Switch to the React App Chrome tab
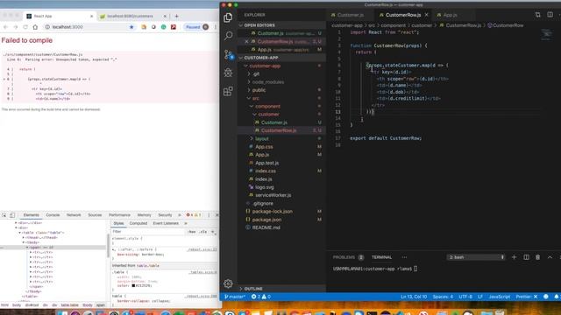Screen dimensions: 561x315 [x=59, y=16]
